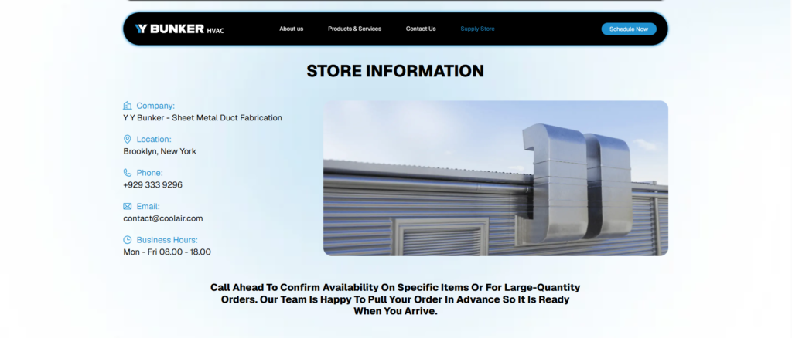This screenshot has height=338, width=792.
Task: Click the Schedule Now button
Action: click(629, 29)
